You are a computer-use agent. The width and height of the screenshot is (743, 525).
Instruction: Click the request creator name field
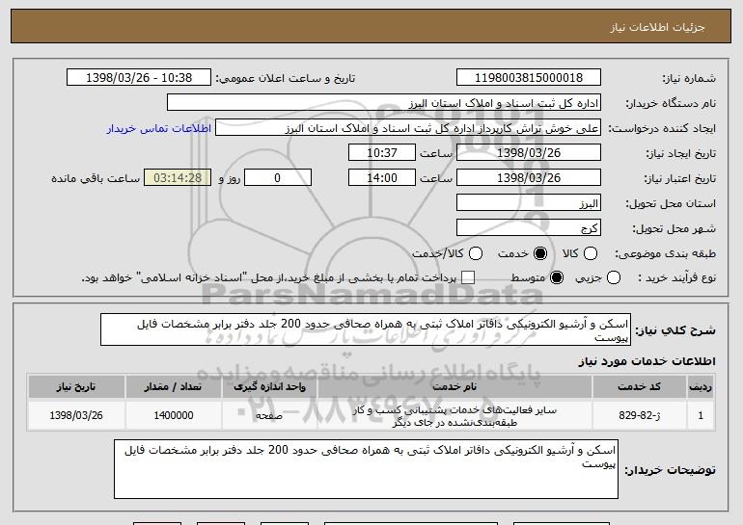click(408, 128)
